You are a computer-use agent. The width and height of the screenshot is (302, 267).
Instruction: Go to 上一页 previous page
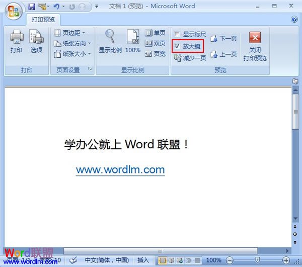[223, 54]
